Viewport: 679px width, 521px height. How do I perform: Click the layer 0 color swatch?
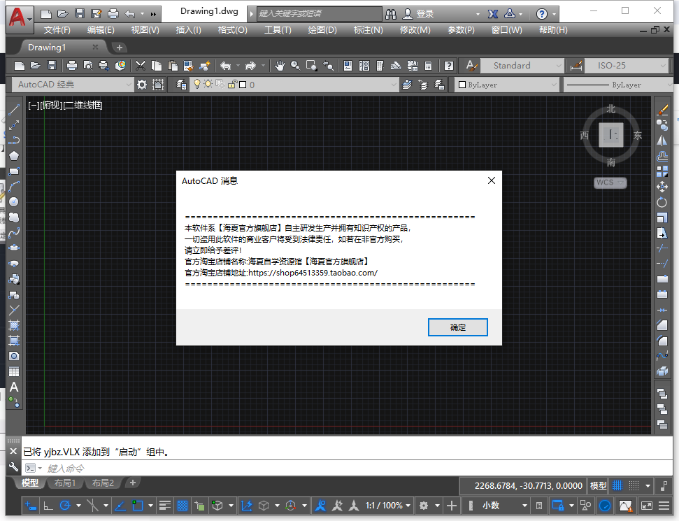coord(243,85)
